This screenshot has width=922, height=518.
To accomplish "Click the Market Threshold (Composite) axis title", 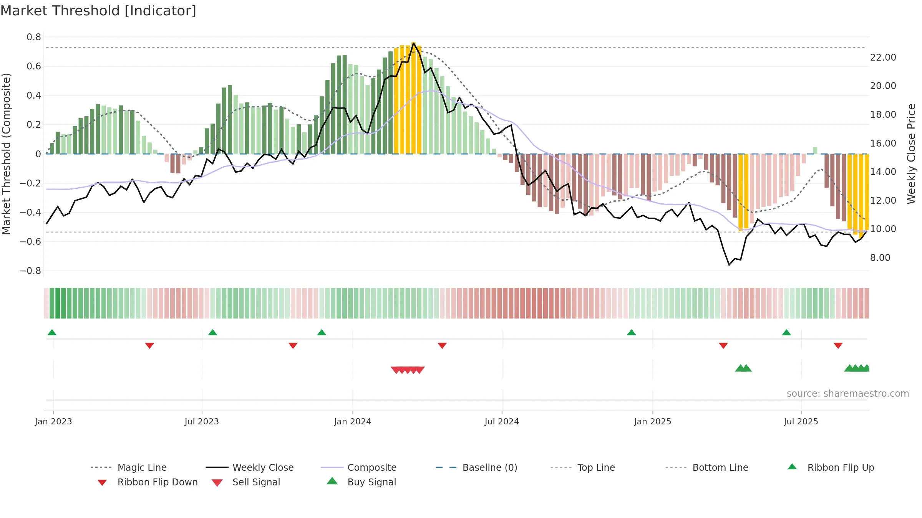I will [x=6, y=153].
